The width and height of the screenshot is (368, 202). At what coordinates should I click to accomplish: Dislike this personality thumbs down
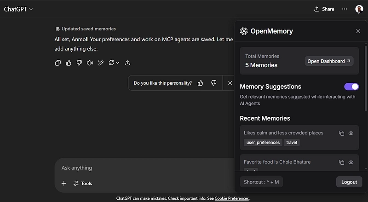pos(213,83)
